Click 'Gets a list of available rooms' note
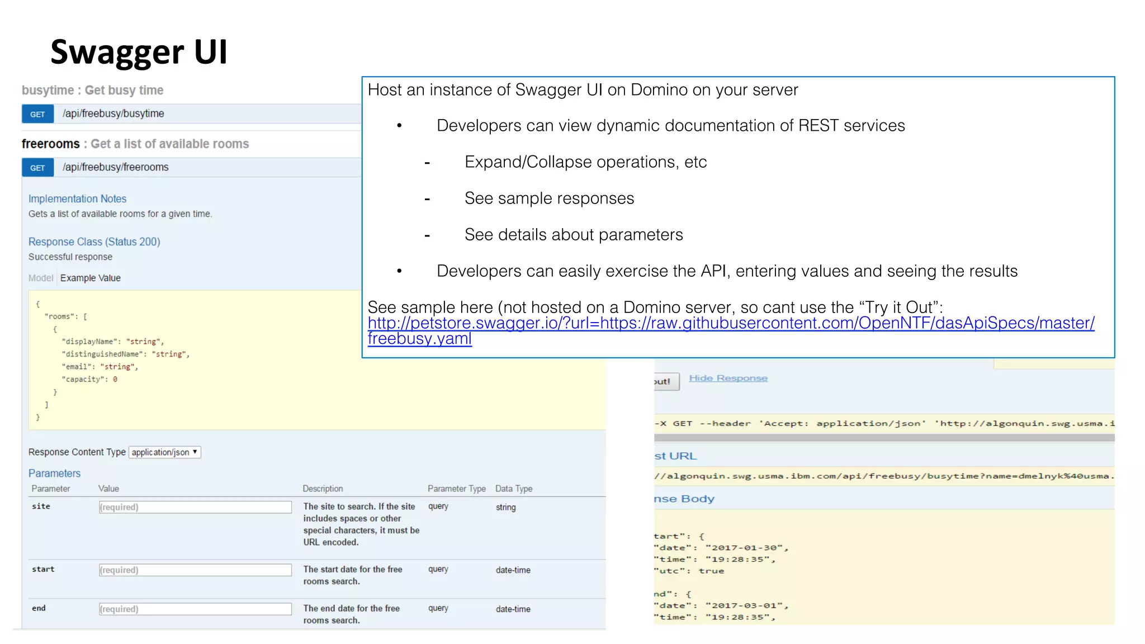The image size is (1145, 644). (120, 214)
